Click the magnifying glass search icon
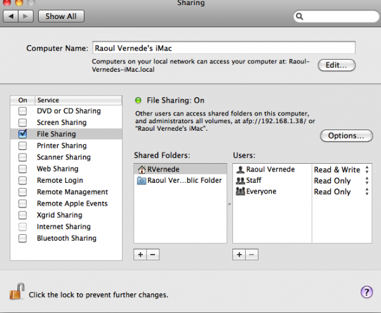This screenshot has width=381, height=313. [300, 17]
